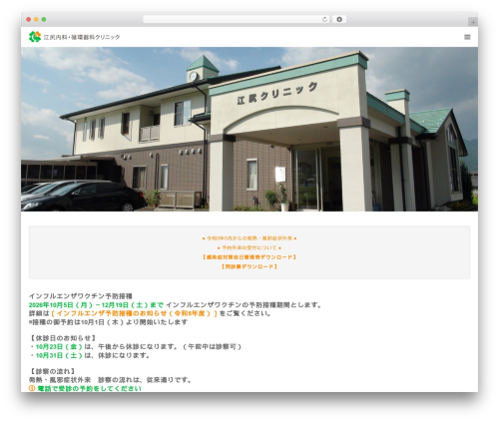Screen dimensions: 499x422
Task: Open the hamburger menu icon
Action: 467,37
